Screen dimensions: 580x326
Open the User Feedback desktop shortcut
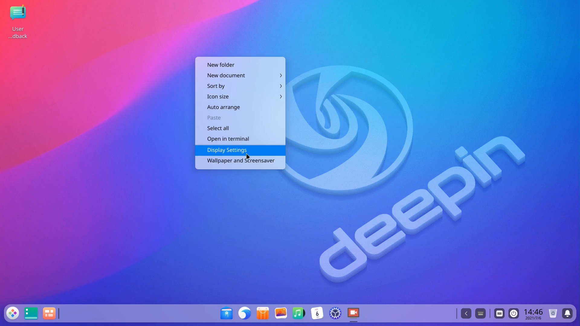(x=18, y=13)
